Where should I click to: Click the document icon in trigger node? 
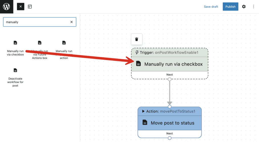point(138,64)
